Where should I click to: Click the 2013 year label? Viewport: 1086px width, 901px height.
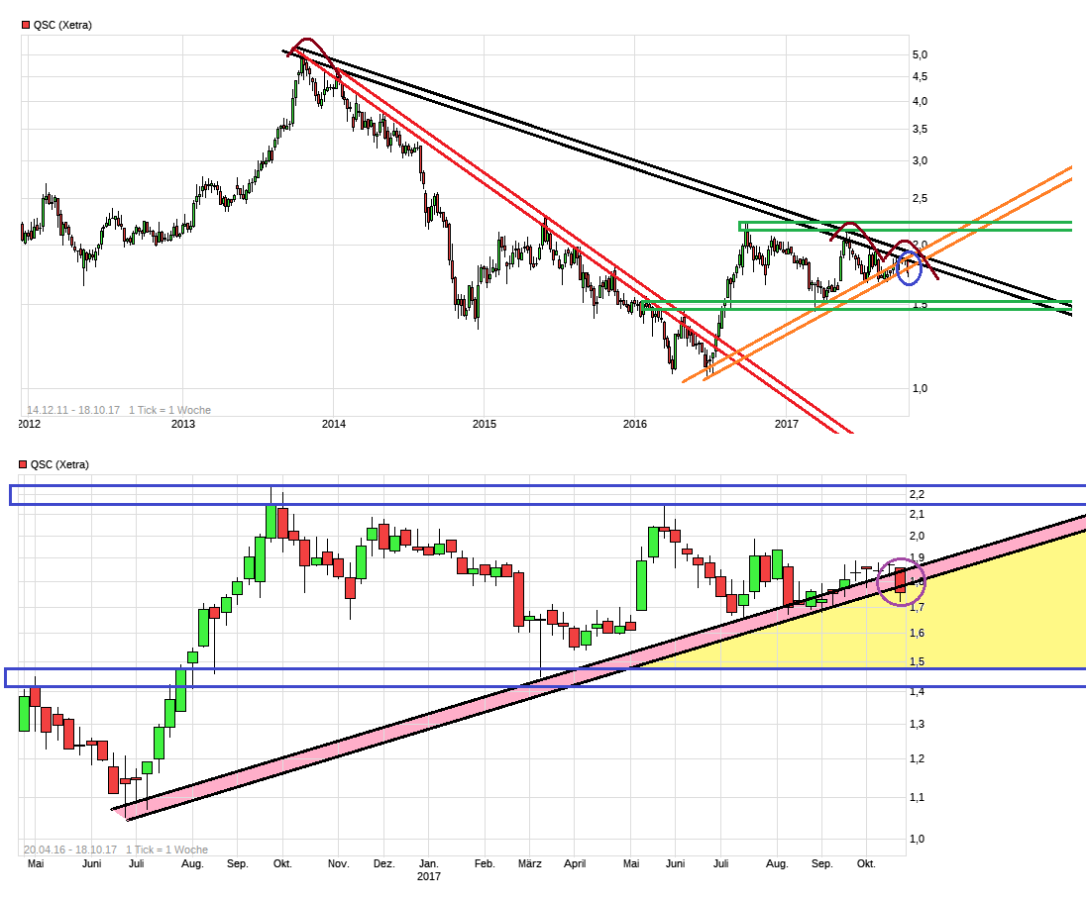(x=183, y=424)
